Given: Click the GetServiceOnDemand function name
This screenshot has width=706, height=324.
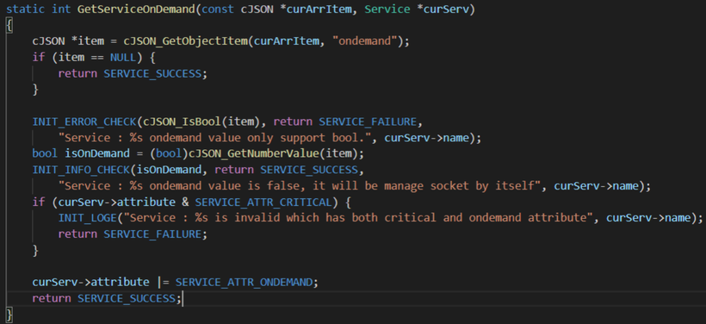Looking at the screenshot, I should [136, 9].
